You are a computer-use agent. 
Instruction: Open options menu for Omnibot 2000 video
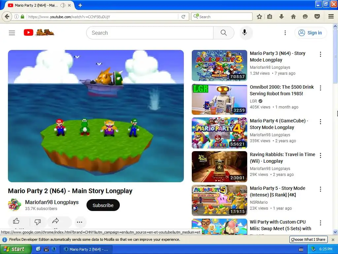321,88
